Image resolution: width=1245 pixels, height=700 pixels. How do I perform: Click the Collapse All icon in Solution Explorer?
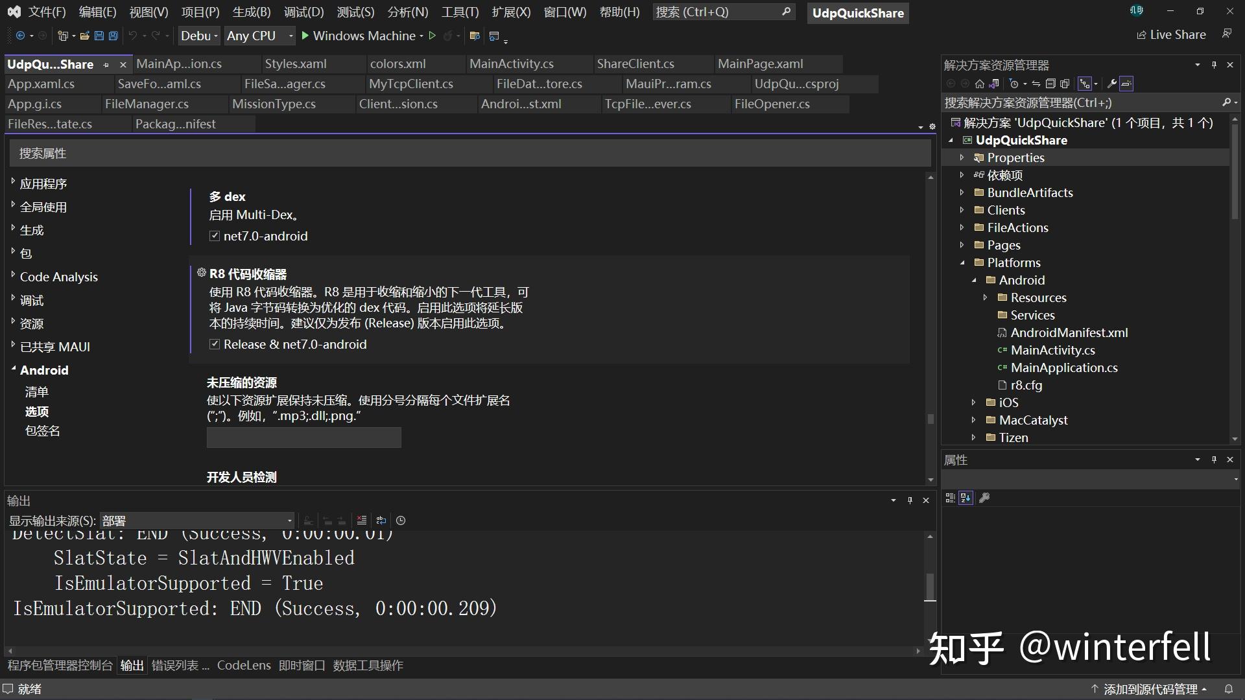pos(1050,83)
